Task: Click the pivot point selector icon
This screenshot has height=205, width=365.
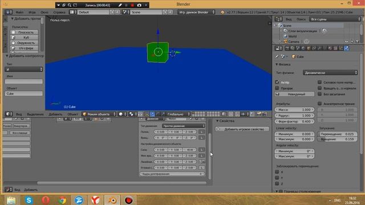Action: [133, 114]
